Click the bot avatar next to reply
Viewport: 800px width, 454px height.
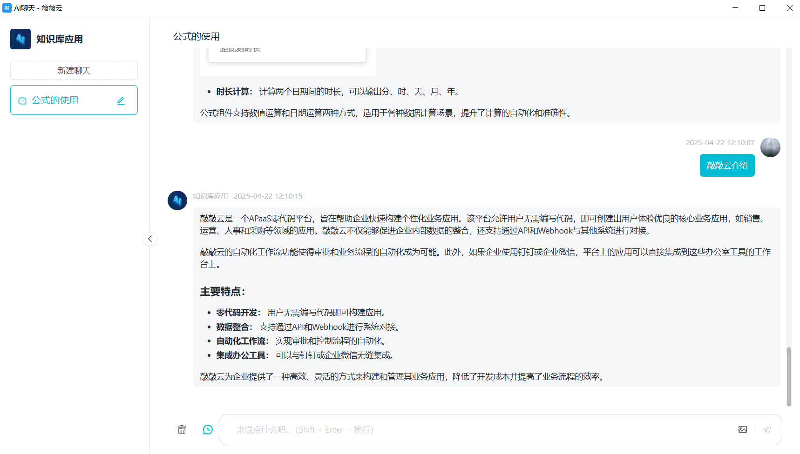tap(177, 200)
